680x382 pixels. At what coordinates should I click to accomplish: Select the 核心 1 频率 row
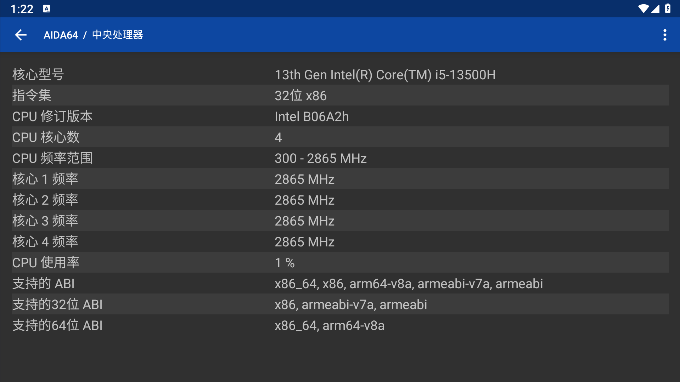[340, 179]
